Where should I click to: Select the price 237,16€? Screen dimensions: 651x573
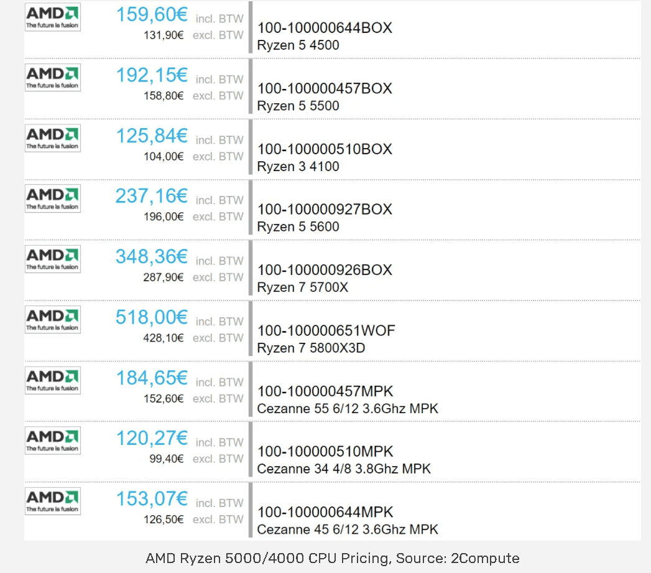[x=152, y=196]
